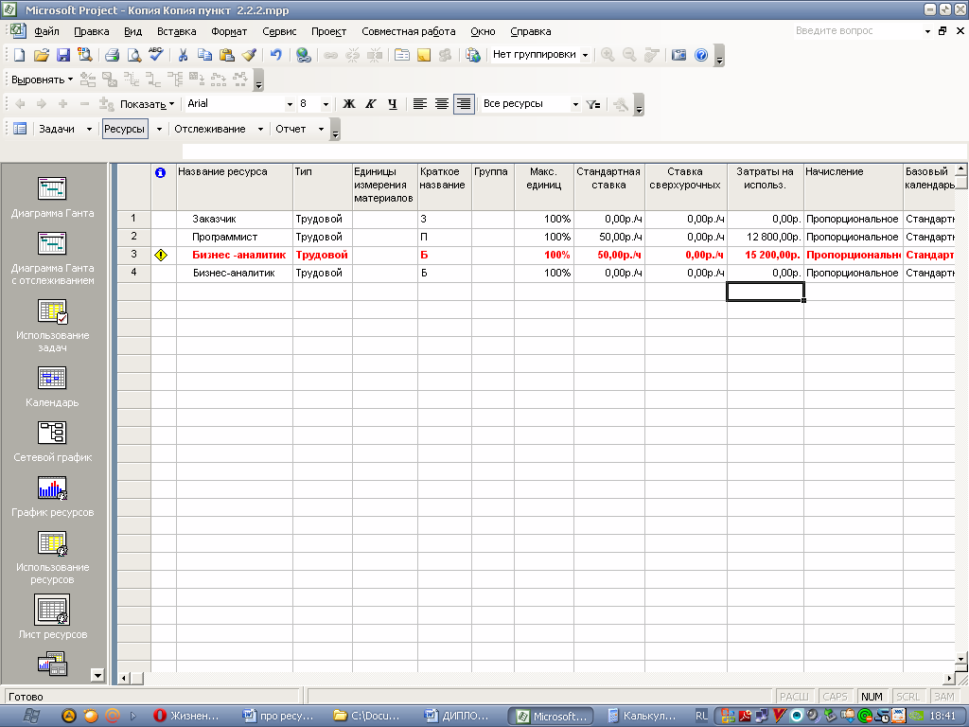The image size is (969, 727).
Task: Open Microsoft Project help icon
Action: [701, 55]
